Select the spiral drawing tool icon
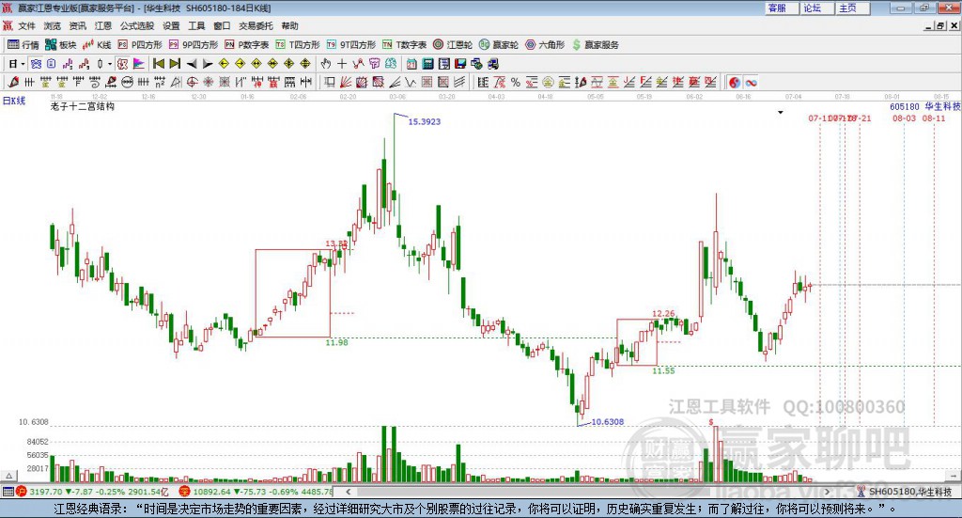This screenshot has width=962, height=518. [95, 82]
